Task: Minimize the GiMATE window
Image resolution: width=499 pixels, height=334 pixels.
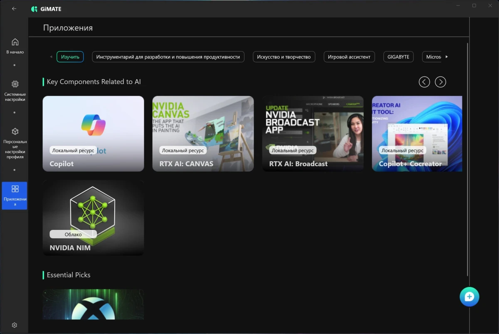Action: [x=458, y=6]
